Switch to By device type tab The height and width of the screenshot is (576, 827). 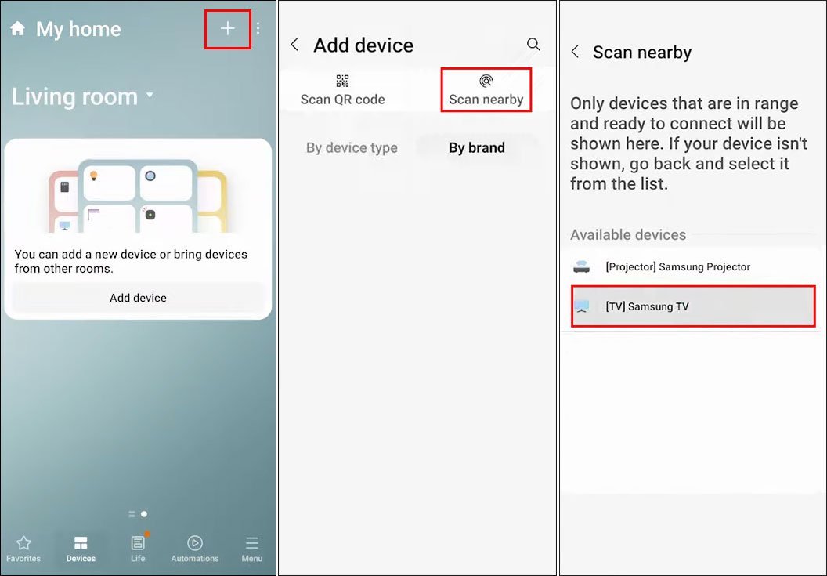(x=352, y=148)
